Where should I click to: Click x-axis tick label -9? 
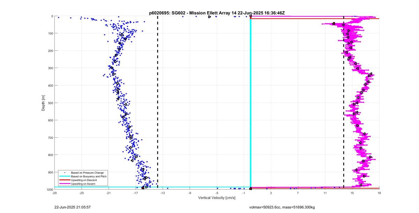[190, 193]
